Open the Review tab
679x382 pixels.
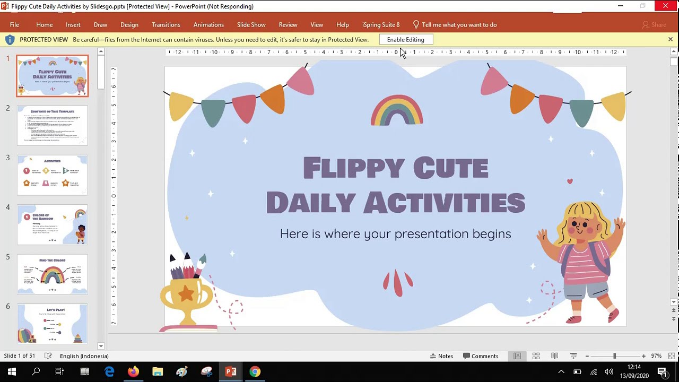tap(288, 25)
